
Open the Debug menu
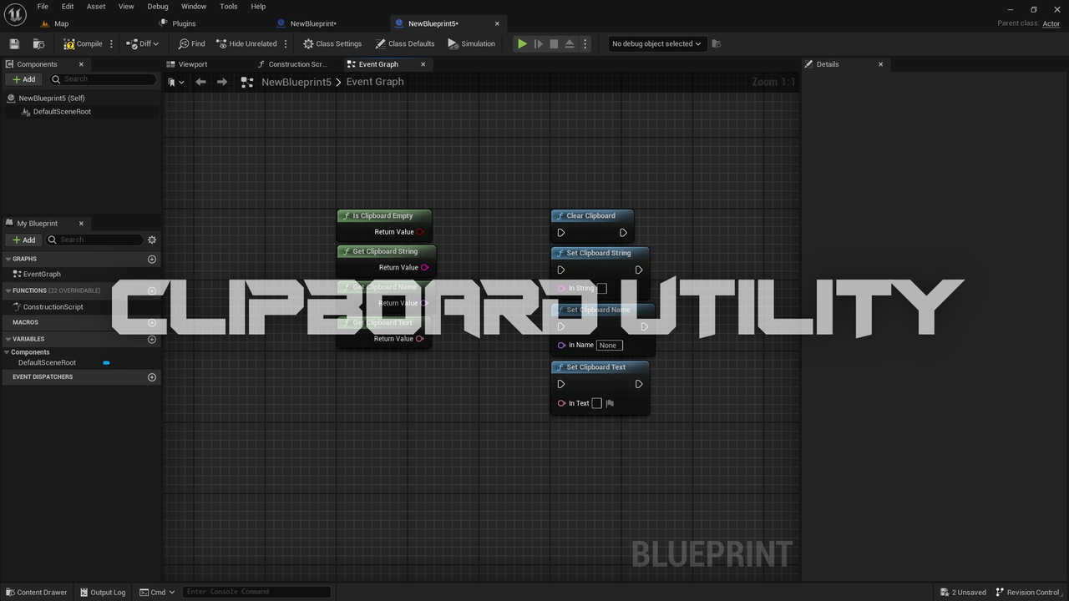coord(158,6)
